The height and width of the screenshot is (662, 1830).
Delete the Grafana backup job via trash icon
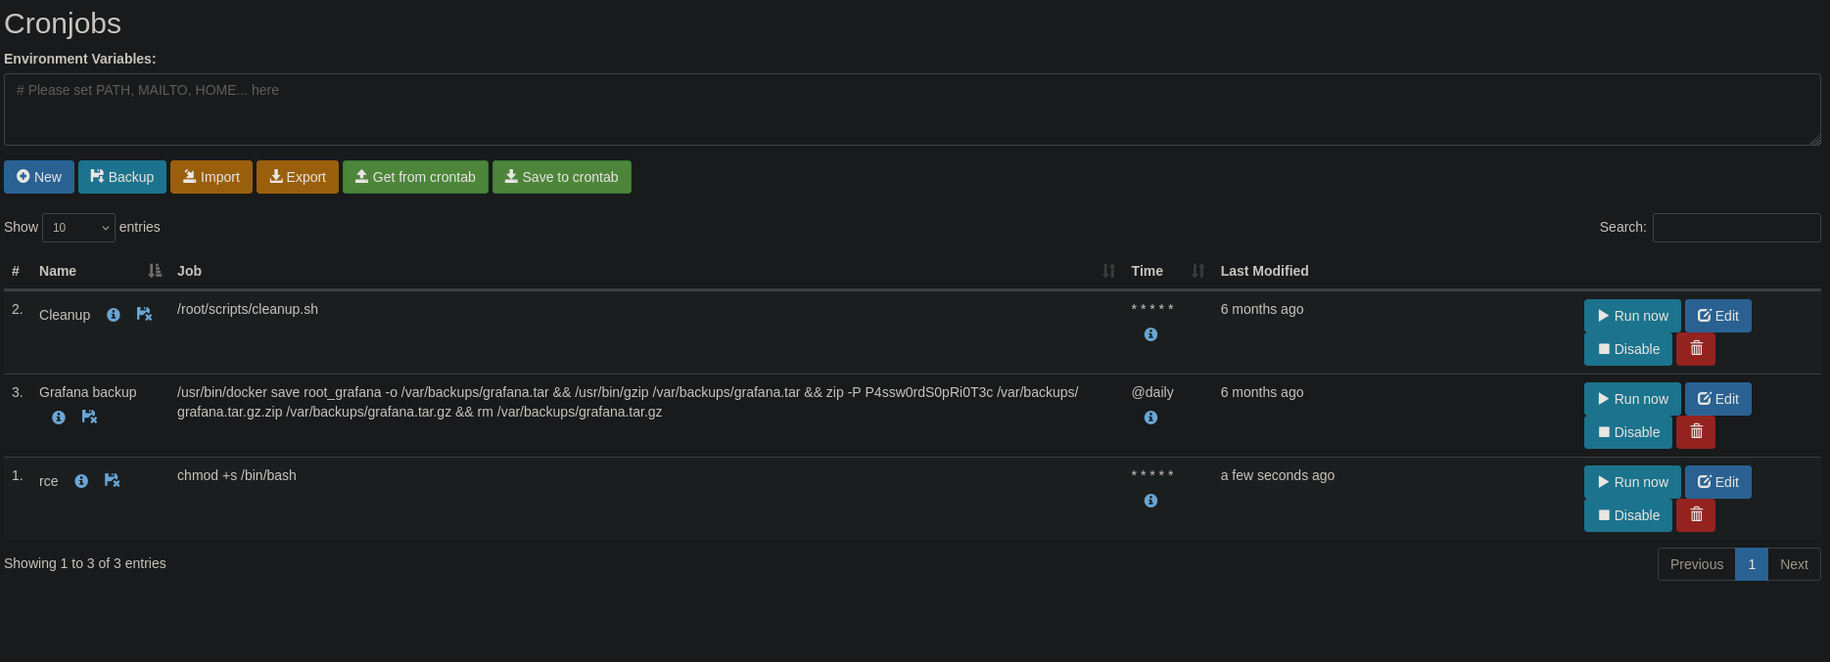point(1696,432)
